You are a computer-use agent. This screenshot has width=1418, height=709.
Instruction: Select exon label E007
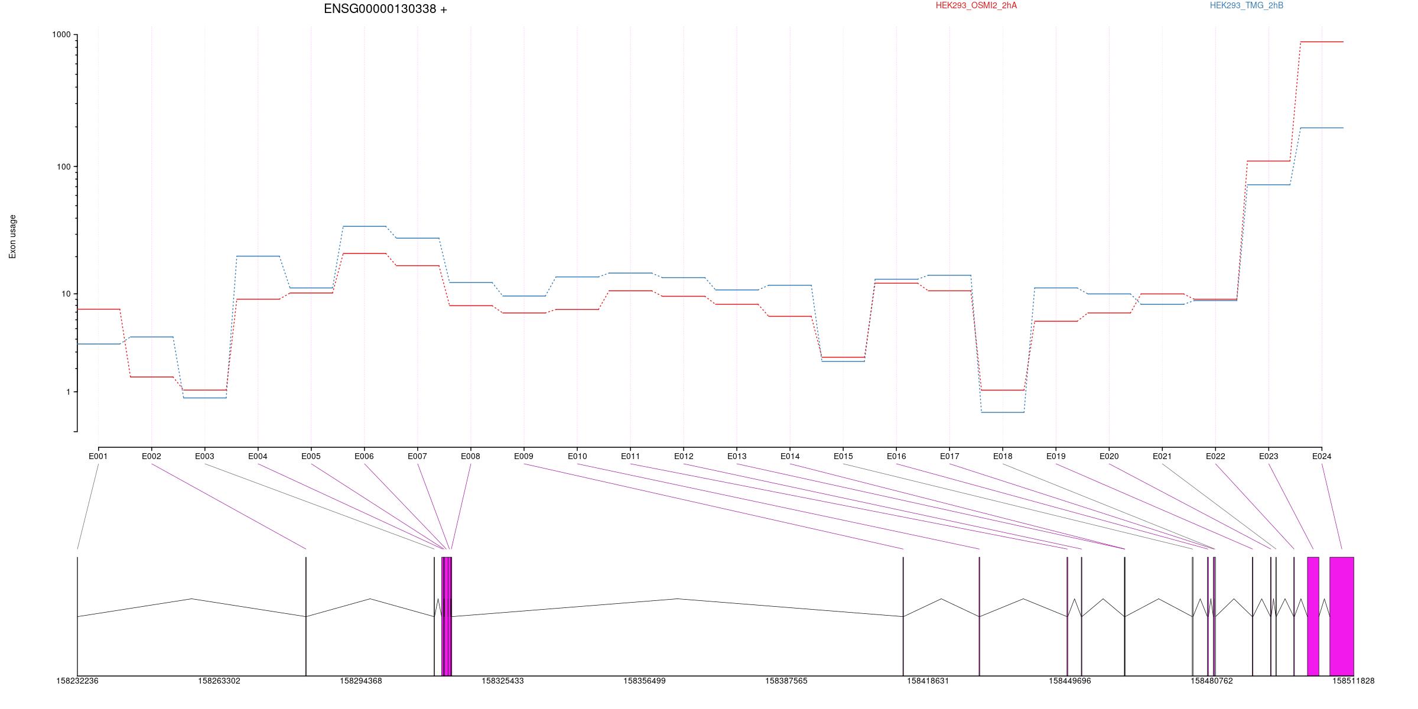click(417, 456)
